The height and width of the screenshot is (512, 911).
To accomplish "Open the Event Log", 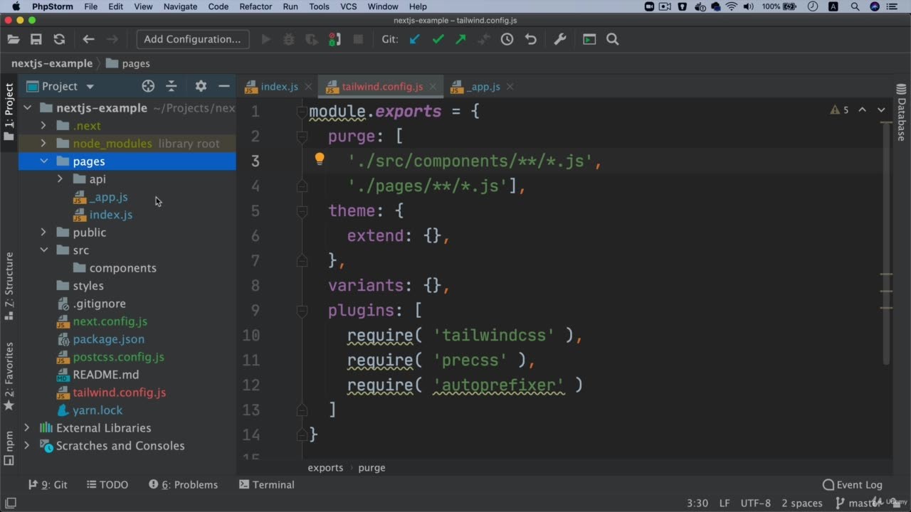I will (853, 484).
